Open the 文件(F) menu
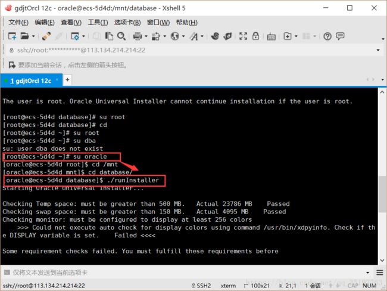Image resolution: width=387 pixels, height=291 pixels. click(18, 23)
